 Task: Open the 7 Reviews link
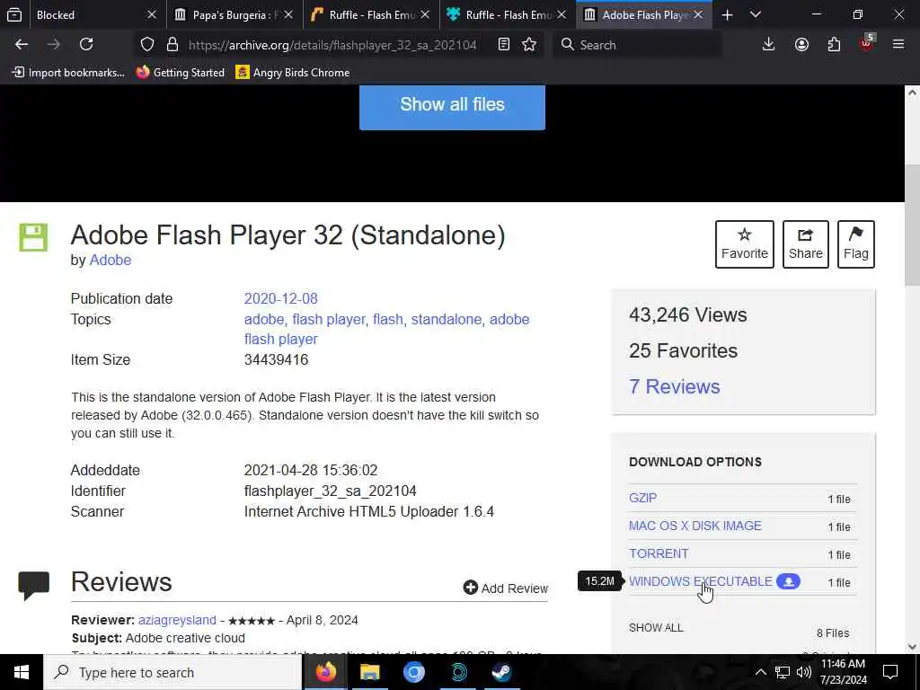(x=674, y=386)
